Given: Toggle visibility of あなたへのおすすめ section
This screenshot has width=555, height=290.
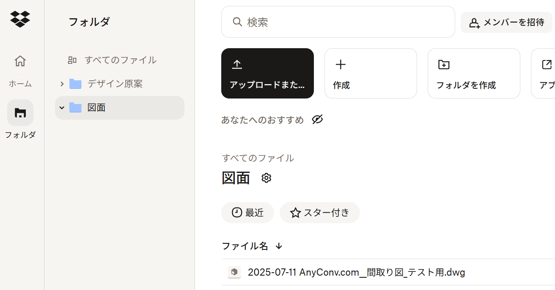Looking at the screenshot, I should tap(317, 120).
